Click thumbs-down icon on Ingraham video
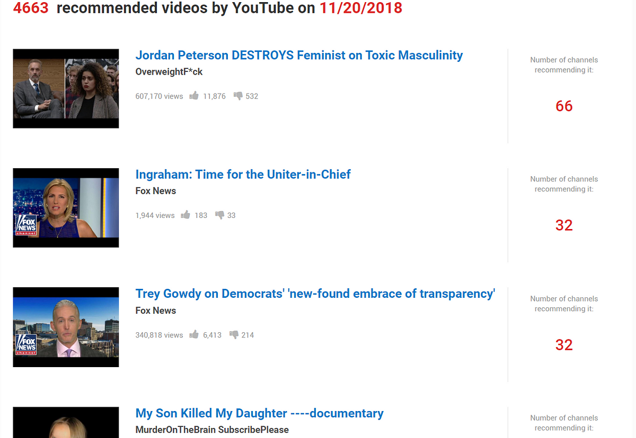 (219, 215)
